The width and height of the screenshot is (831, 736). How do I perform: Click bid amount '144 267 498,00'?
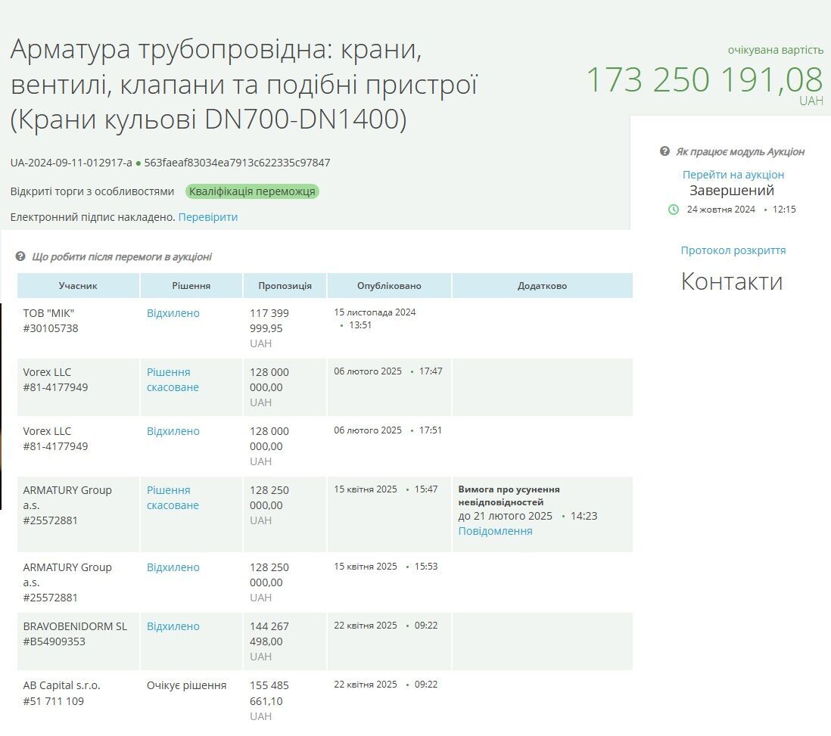[x=269, y=634]
